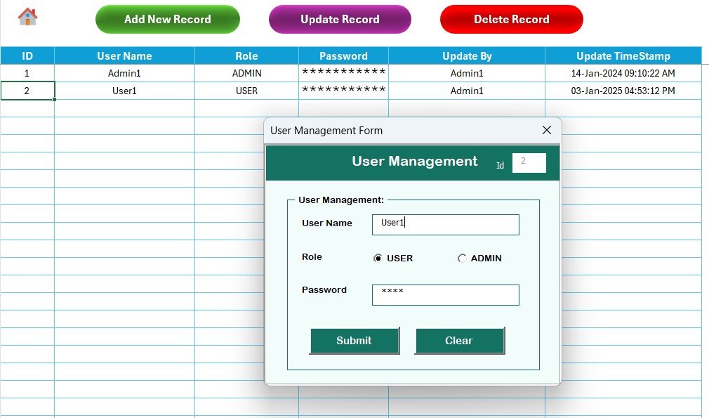The height and width of the screenshot is (418, 709).
Task: Click the Update TimeStamp column header
Action: pyautogui.click(x=625, y=55)
